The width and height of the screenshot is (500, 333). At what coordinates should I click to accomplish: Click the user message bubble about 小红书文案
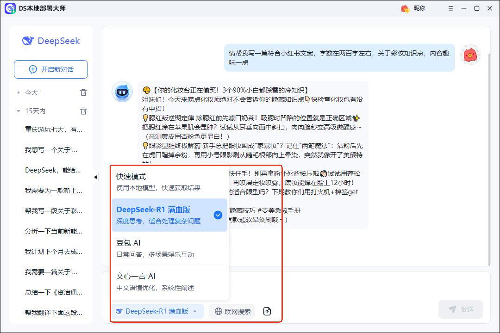coord(339,58)
